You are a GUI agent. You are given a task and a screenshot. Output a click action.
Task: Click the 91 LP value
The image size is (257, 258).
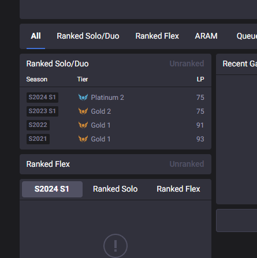pos(200,125)
